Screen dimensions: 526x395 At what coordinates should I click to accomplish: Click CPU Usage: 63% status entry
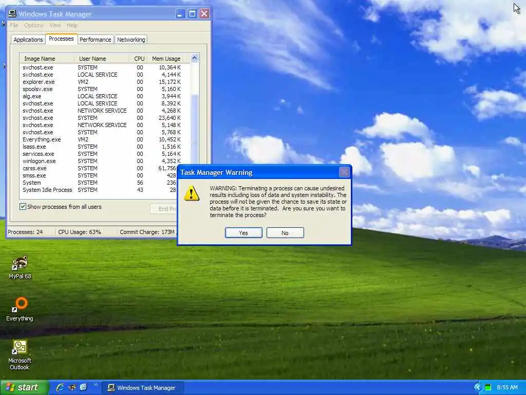click(x=86, y=232)
